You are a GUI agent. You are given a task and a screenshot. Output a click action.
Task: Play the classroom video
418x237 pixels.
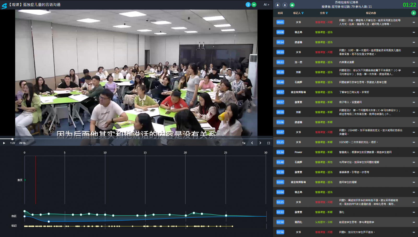click(4, 143)
